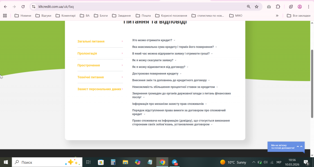
Task: Open Все закладки folder
Action: (298, 15)
